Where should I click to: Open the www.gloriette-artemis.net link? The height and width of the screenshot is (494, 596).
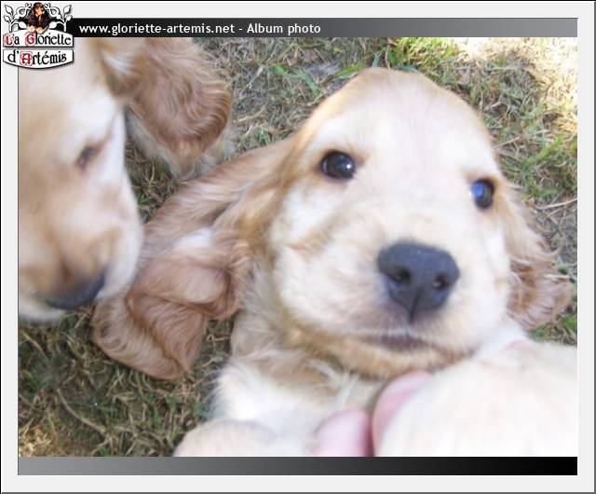point(156,29)
